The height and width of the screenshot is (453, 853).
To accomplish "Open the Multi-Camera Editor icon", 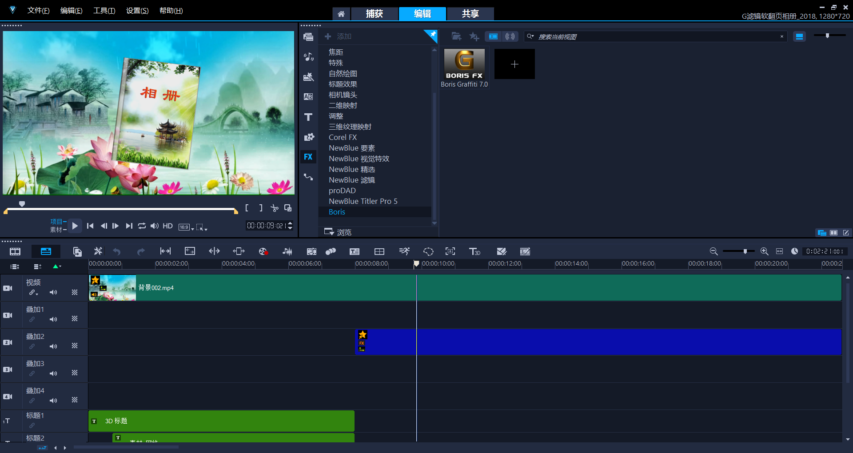I will (x=379, y=251).
